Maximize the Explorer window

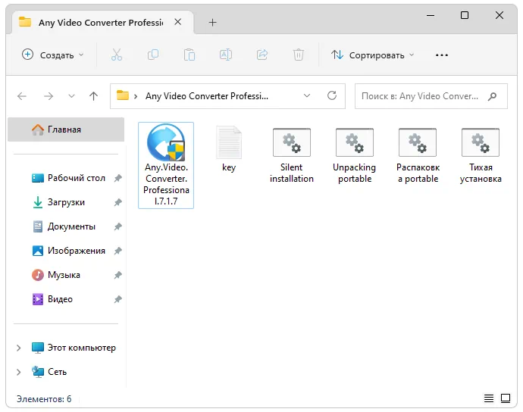pyautogui.click(x=465, y=15)
